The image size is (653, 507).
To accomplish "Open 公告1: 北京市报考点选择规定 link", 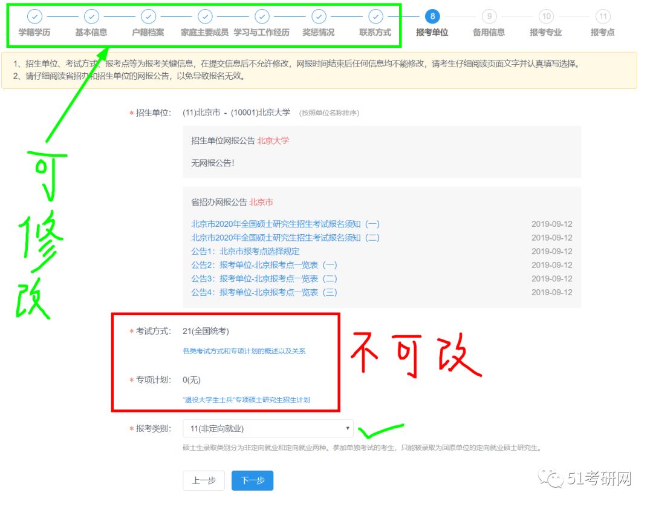I will pyautogui.click(x=245, y=252).
